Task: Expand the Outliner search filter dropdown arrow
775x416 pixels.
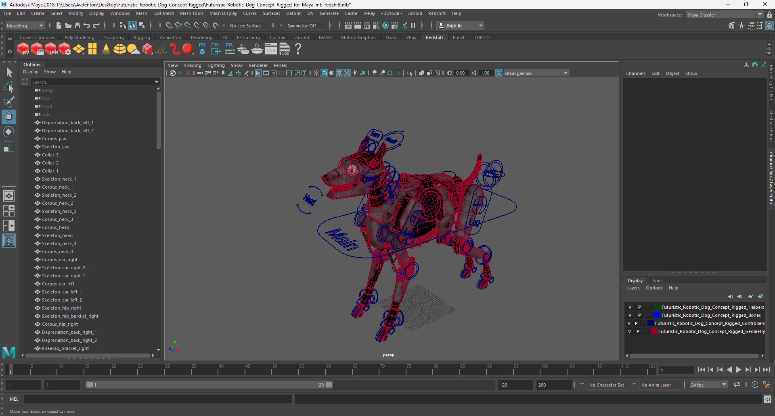Action: (x=157, y=82)
